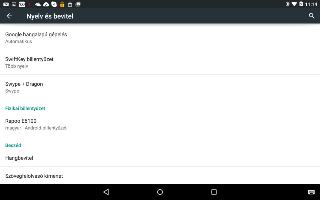Open Szövegfelolvasó kimenet option
The image size is (320, 200).
(x=160, y=176)
